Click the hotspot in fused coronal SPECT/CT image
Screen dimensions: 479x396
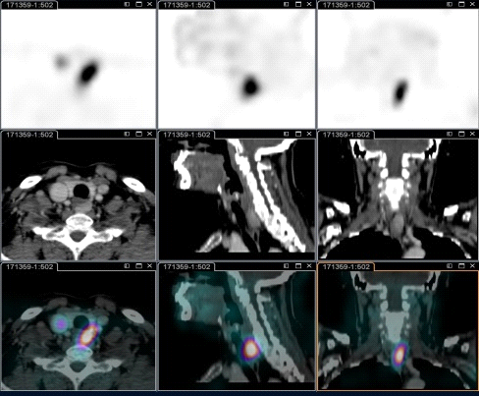click(x=399, y=354)
